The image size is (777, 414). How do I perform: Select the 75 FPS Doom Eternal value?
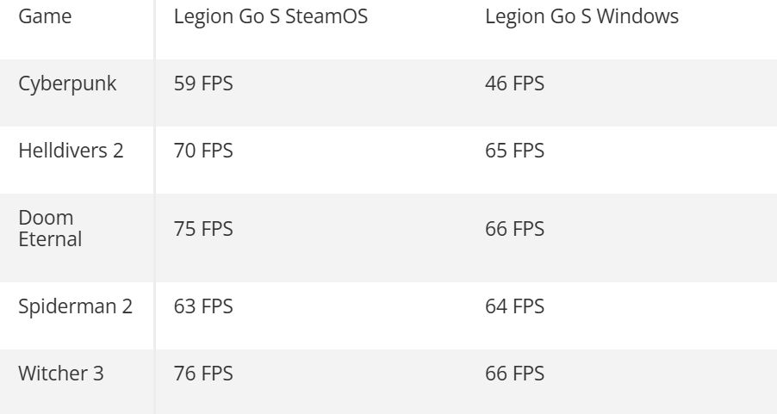point(203,229)
